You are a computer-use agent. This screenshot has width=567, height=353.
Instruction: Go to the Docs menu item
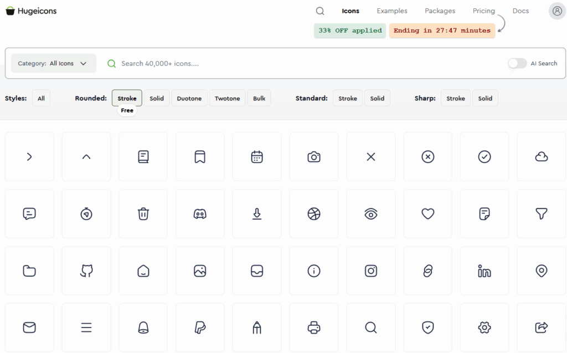pyautogui.click(x=520, y=11)
